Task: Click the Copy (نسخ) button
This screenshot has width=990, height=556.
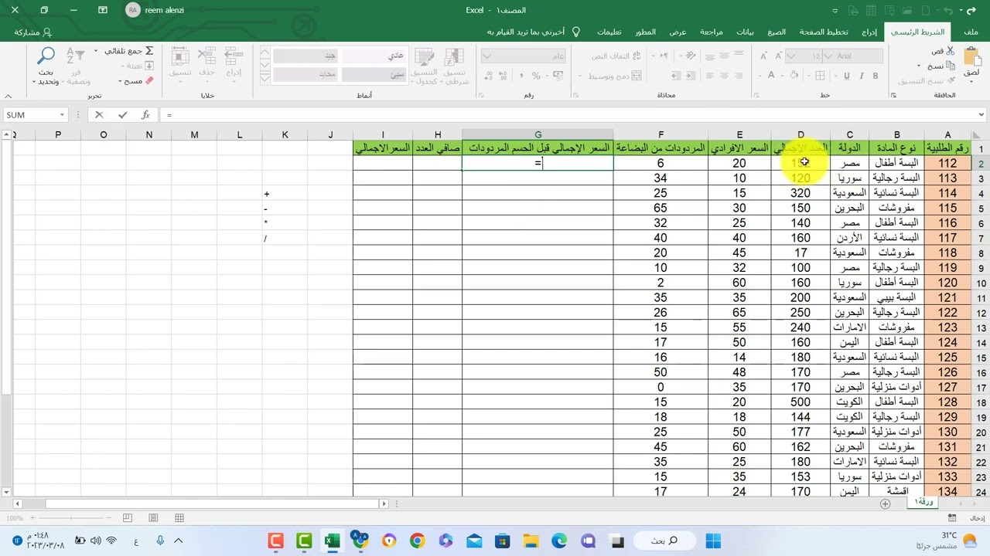Action: 943,66
